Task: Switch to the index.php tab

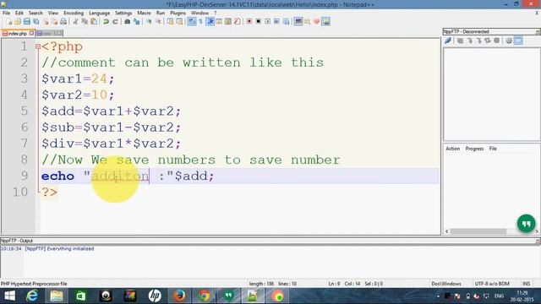Action: pyautogui.click(x=17, y=34)
